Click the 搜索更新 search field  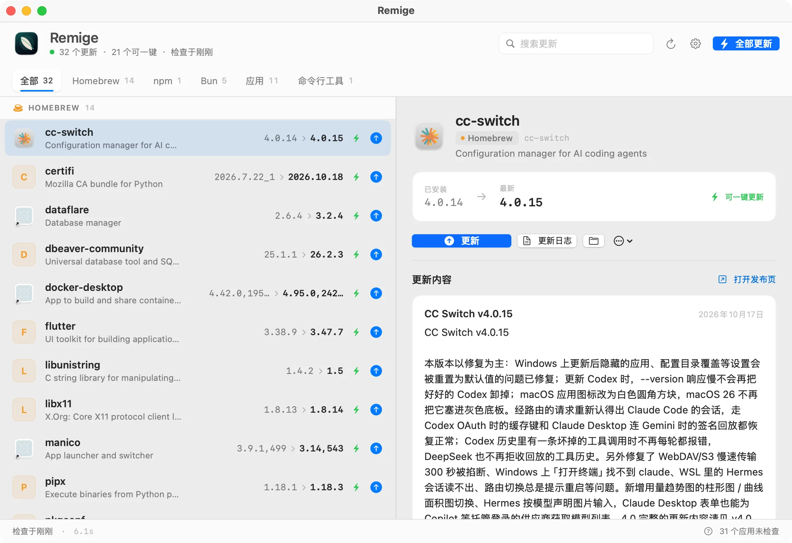point(576,43)
